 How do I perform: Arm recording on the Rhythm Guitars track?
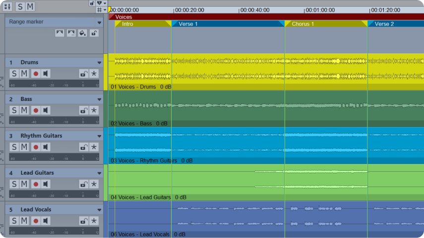36,147
